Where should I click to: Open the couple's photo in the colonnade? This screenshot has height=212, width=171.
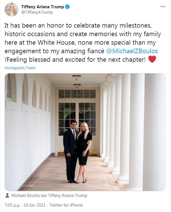(x=85, y=132)
